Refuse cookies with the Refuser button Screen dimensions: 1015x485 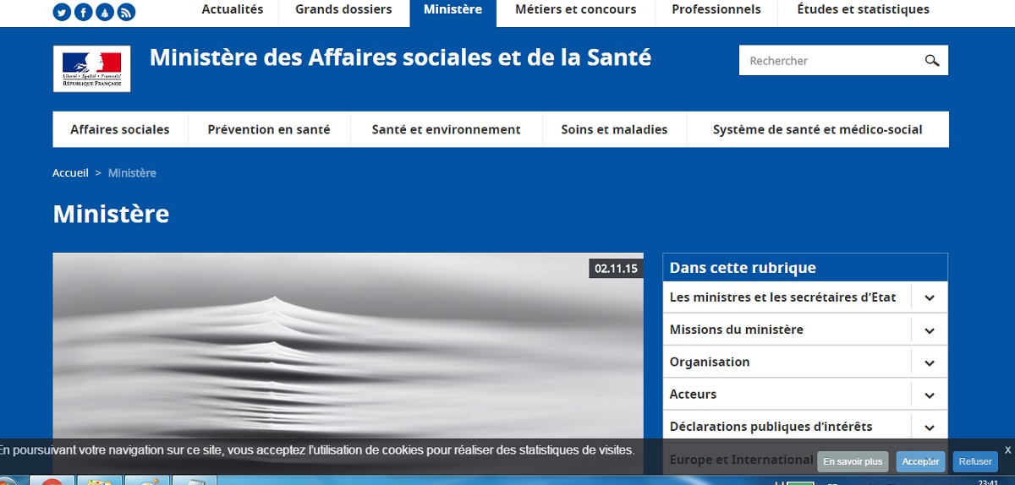[x=975, y=461]
